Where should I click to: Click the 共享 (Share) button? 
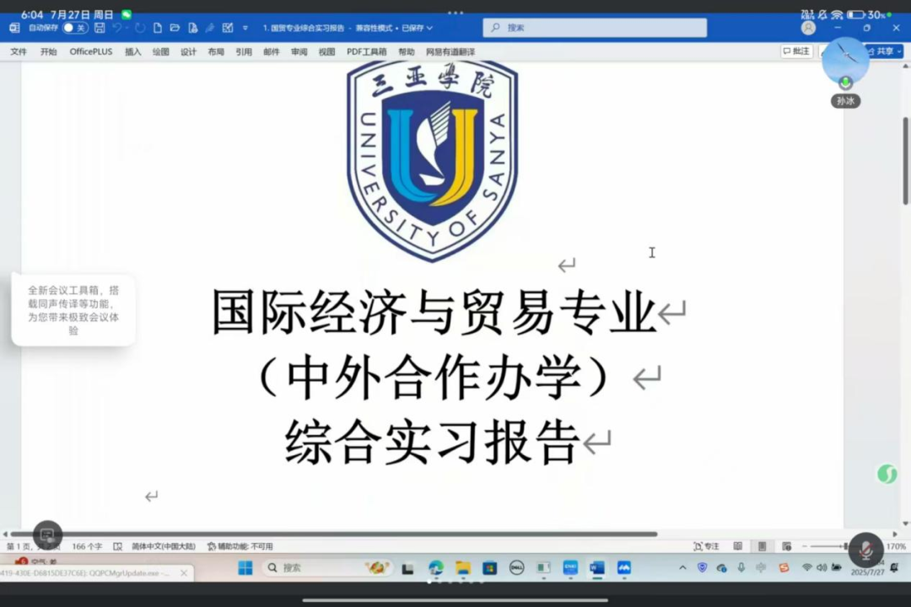pos(884,51)
